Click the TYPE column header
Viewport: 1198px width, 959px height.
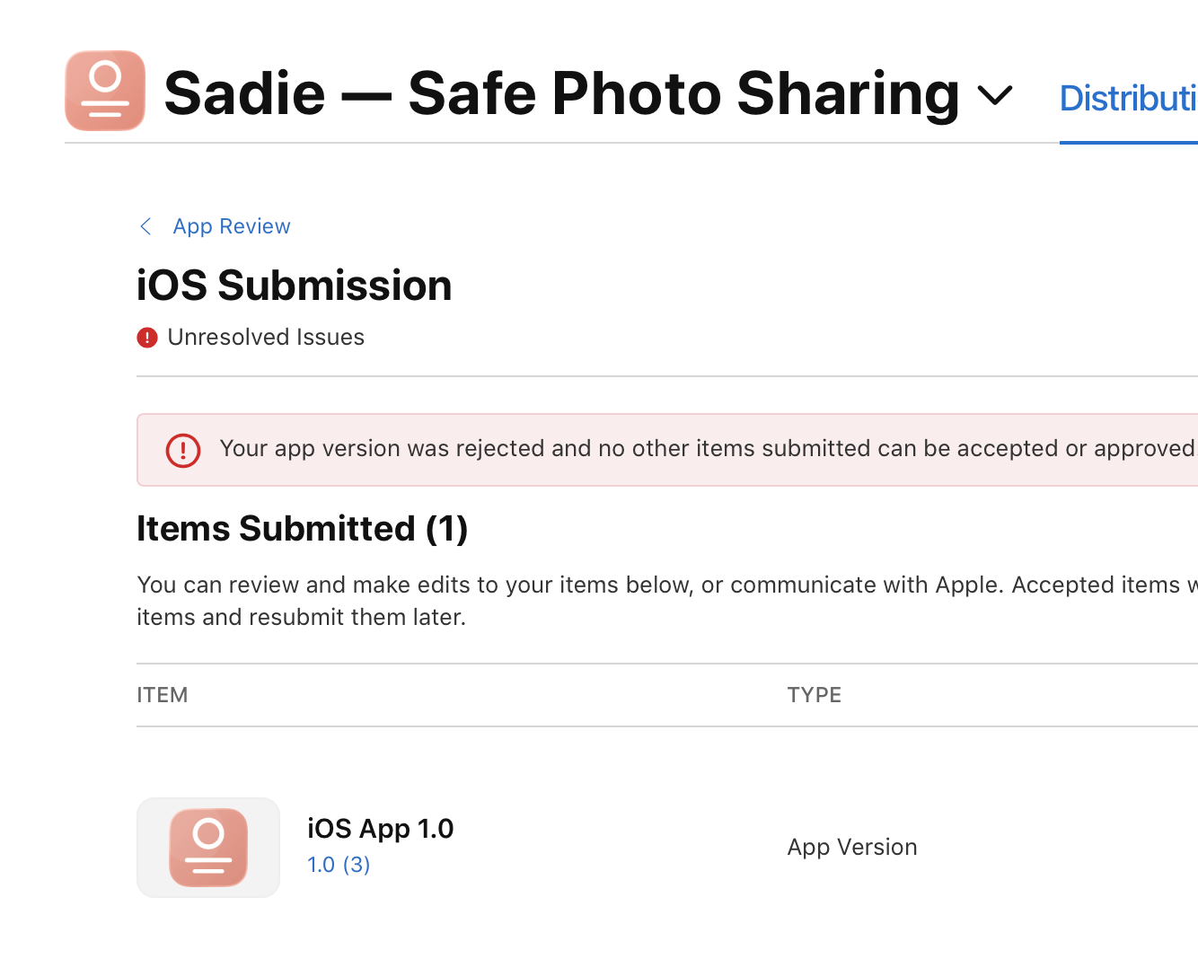click(815, 695)
